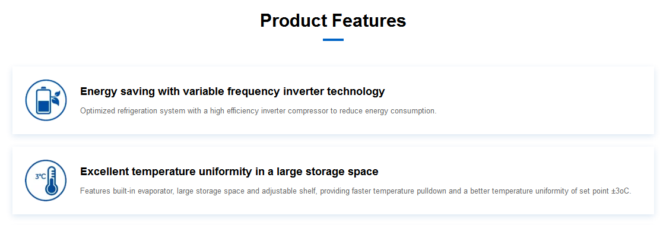Click the '3°C' label inside the icon
Screen dimensions: 660x228
(40, 176)
